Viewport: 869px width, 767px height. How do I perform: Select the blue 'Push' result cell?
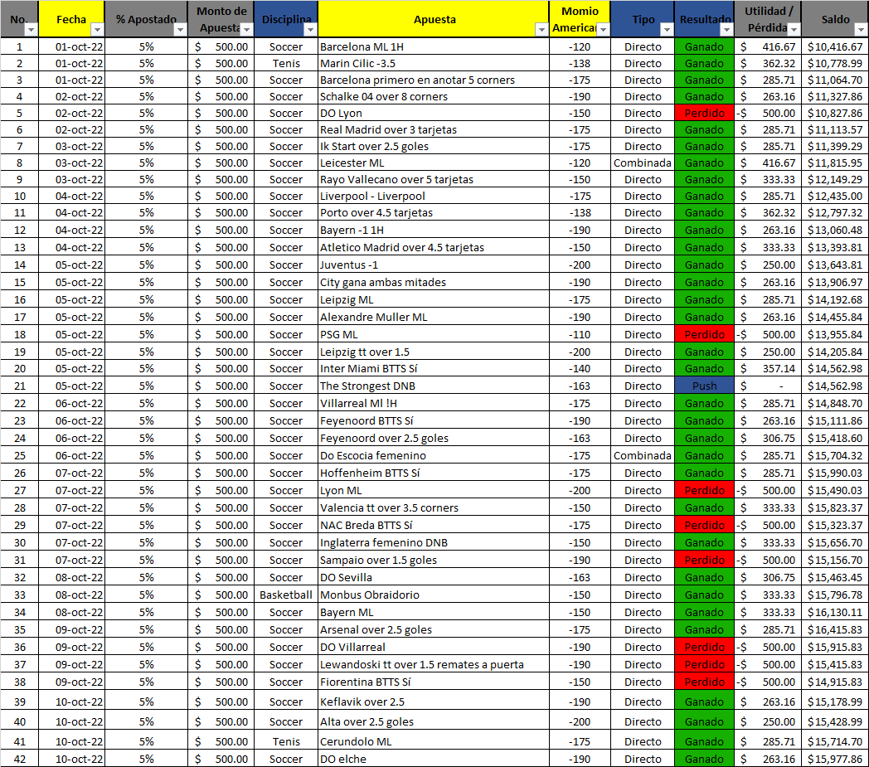704,386
